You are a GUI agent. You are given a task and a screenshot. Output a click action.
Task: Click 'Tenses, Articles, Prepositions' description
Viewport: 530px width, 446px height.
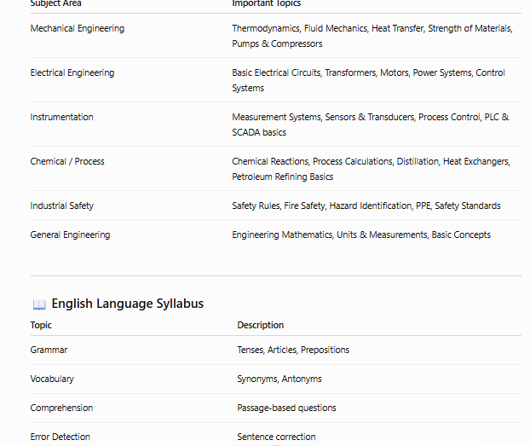click(293, 350)
